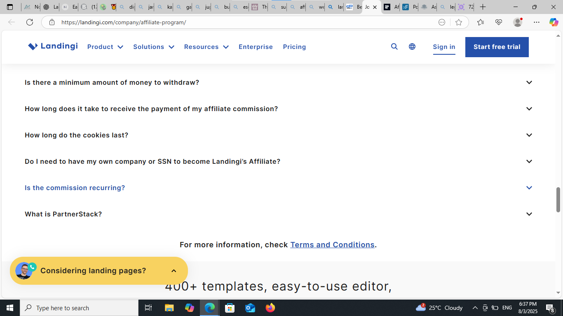Screen dimensions: 563x316
Task: Switch to the 'La' ChatGPT tab
Action: [50, 7]
